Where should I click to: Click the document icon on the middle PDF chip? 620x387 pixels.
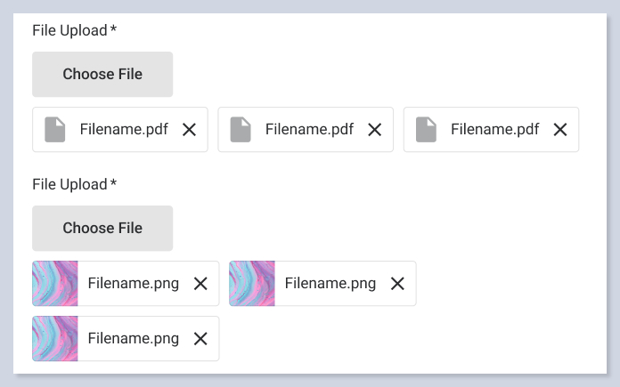point(241,130)
